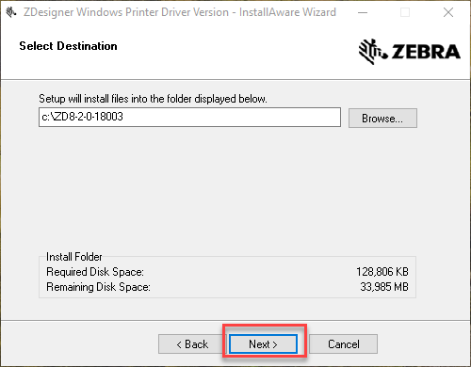Click the window title bar text
The image size is (471, 367).
click(180, 12)
